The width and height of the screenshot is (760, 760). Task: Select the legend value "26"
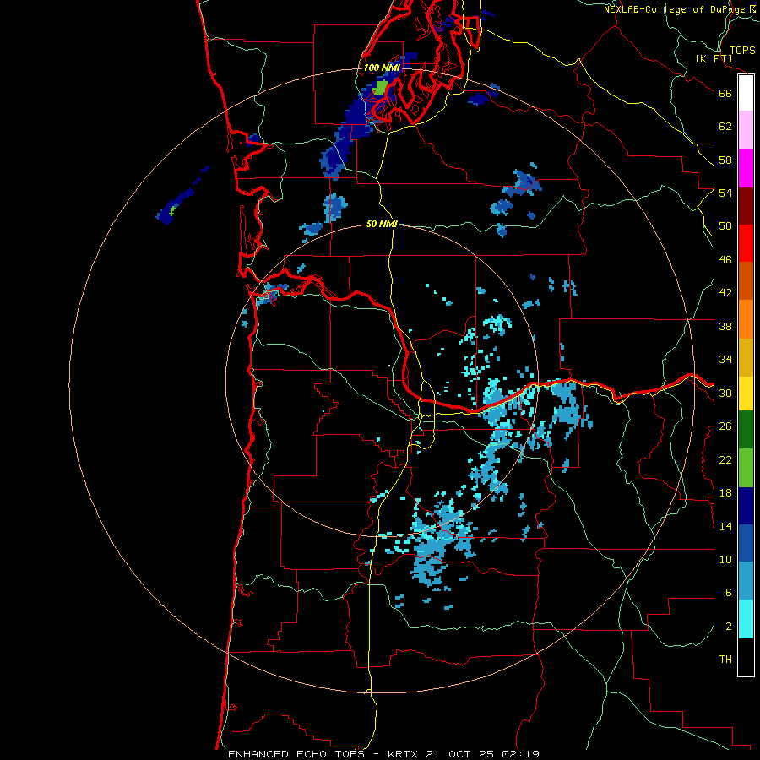(x=725, y=426)
